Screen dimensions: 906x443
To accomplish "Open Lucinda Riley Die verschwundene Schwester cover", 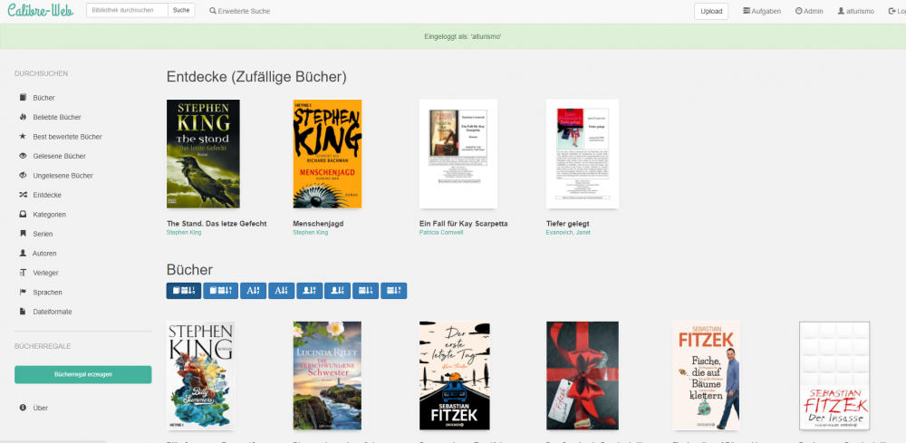I will click(328, 375).
